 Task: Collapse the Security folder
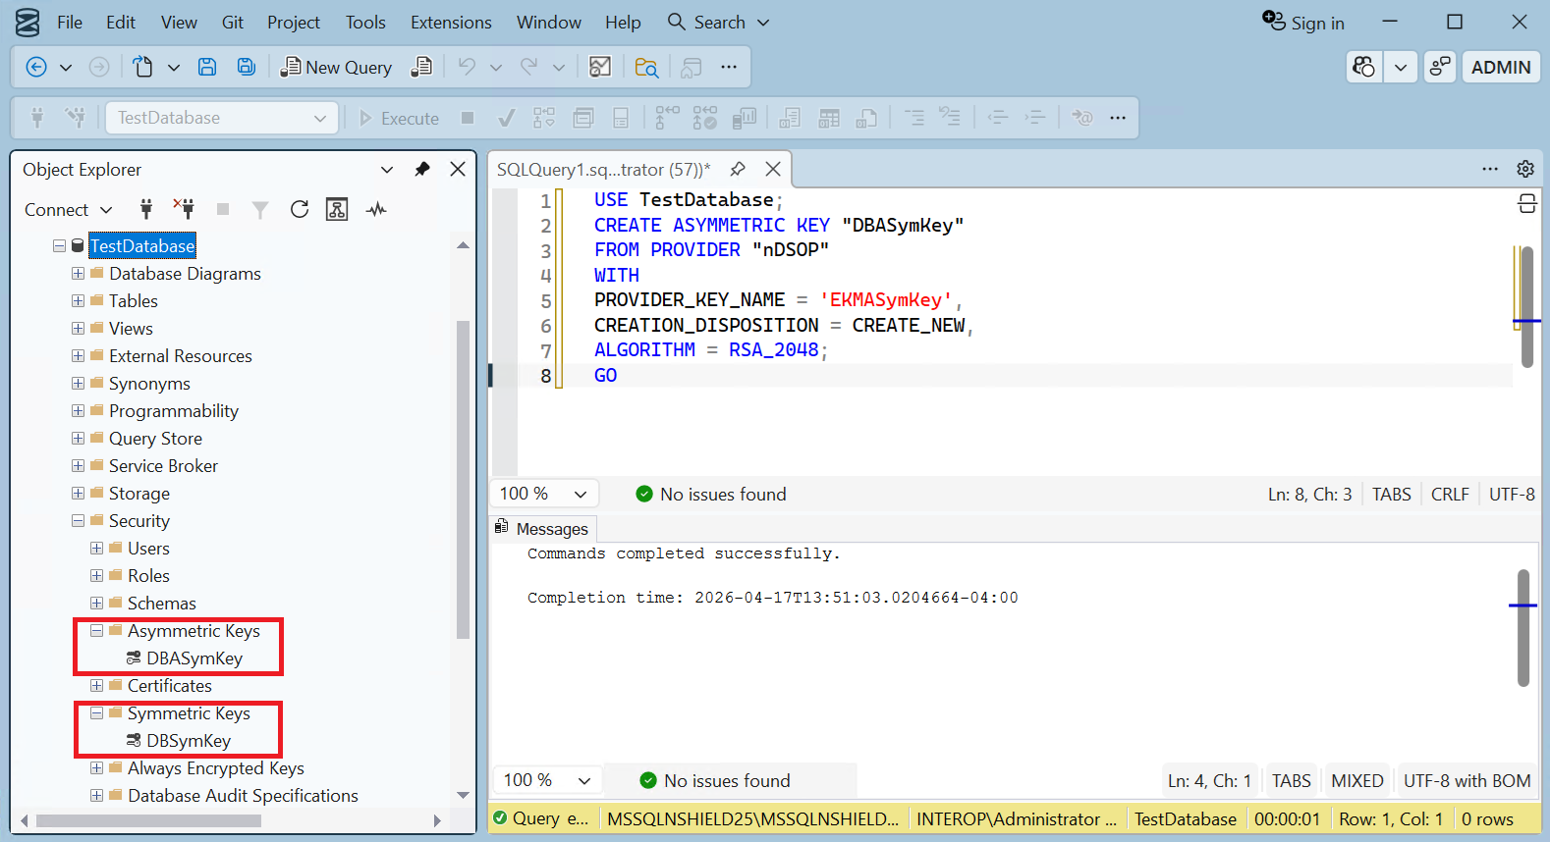(x=78, y=521)
